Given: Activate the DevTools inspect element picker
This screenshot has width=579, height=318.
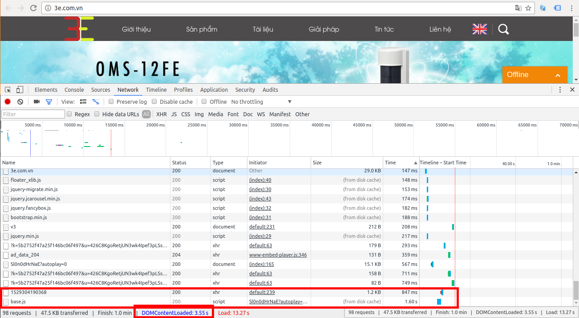Looking at the screenshot, I should 8,90.
